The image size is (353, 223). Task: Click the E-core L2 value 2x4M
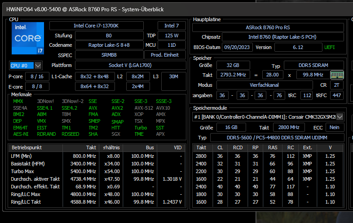point(138,86)
